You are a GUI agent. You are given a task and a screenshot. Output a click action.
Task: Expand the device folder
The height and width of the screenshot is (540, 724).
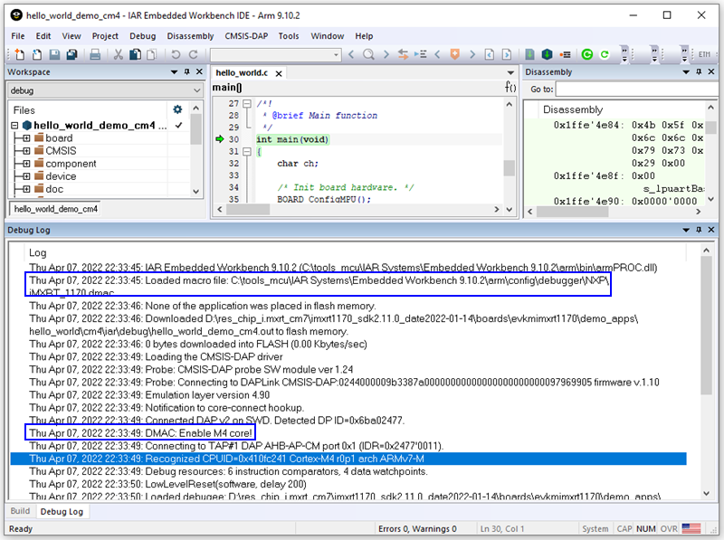(26, 176)
